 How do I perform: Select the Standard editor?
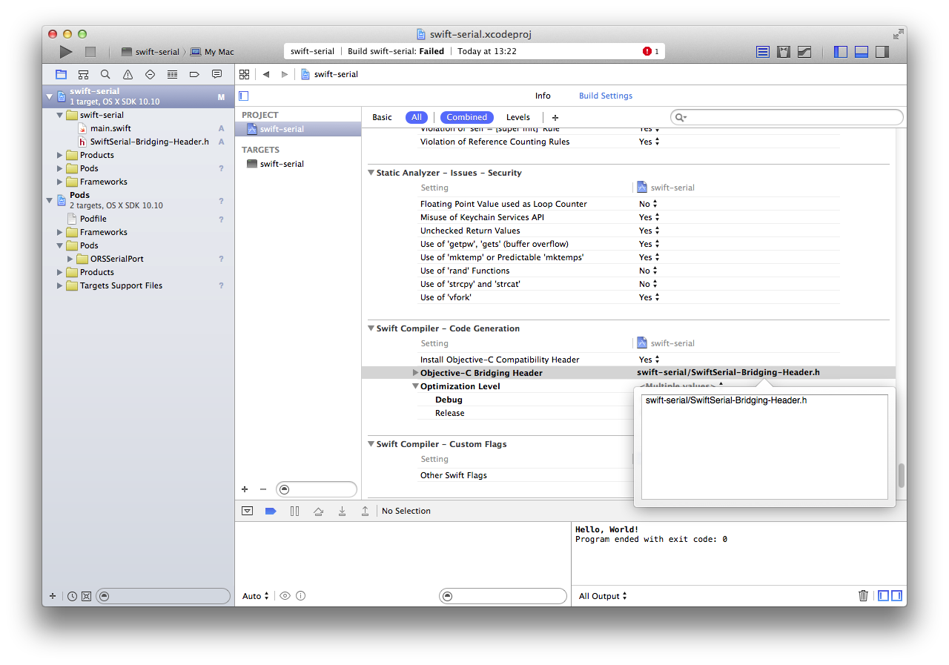click(763, 52)
